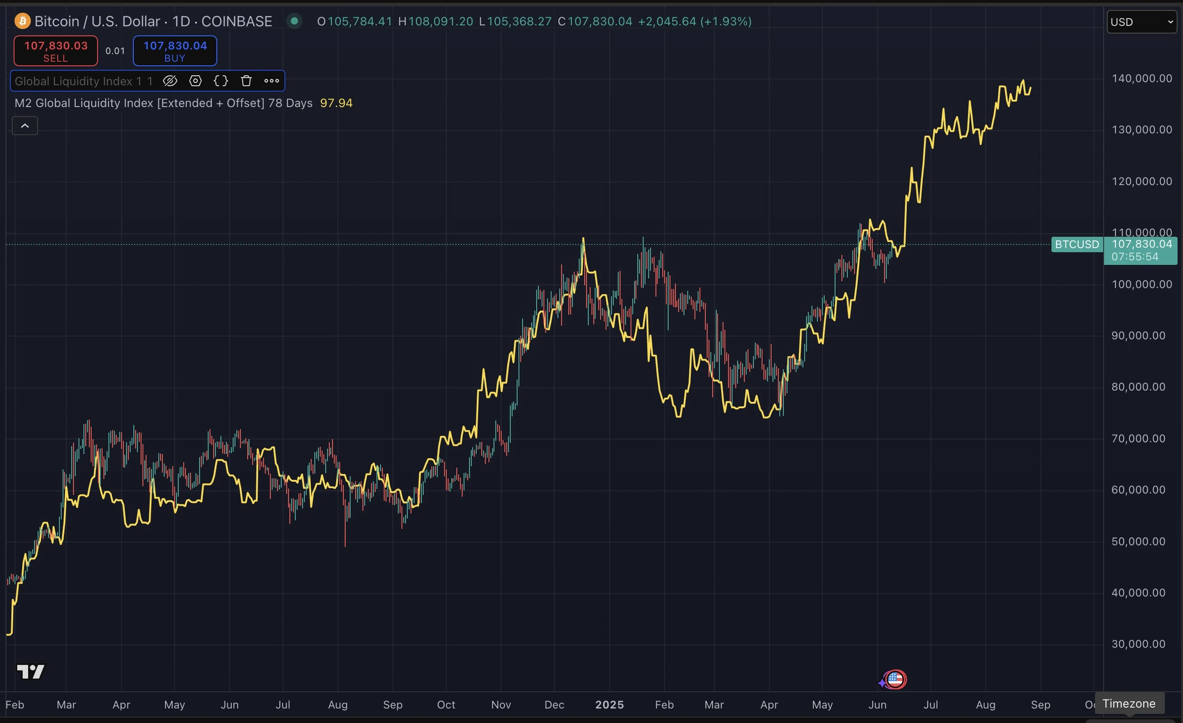This screenshot has width=1183, height=723.
Task: Select 2025 on the time axis
Action: [609, 704]
